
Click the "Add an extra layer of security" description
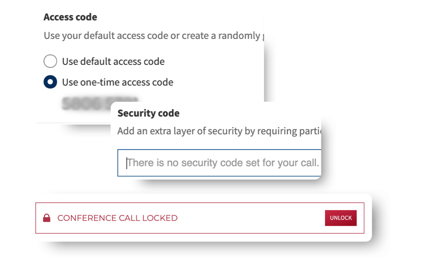219,131
